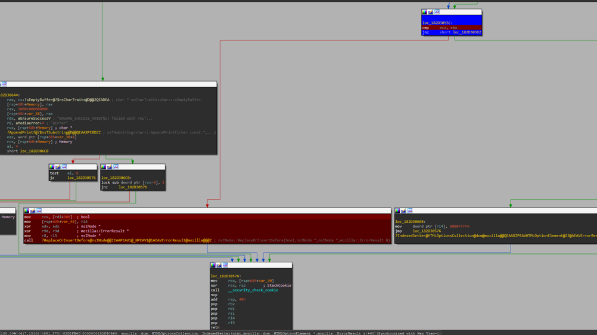This screenshot has height=335, width=597.
Task: Click the __security_check_cookie call
Action: pyautogui.click(x=253, y=290)
